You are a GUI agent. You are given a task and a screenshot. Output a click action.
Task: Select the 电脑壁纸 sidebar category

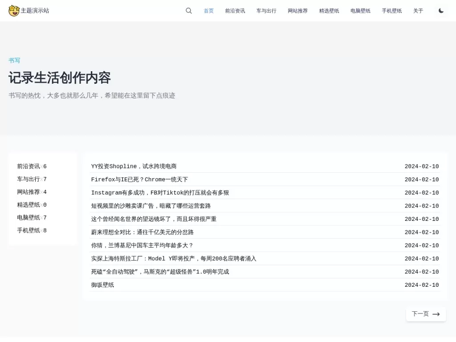click(x=28, y=217)
